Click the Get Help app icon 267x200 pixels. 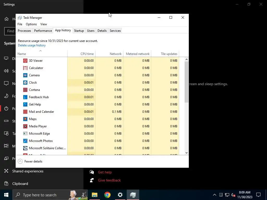(x=25, y=104)
